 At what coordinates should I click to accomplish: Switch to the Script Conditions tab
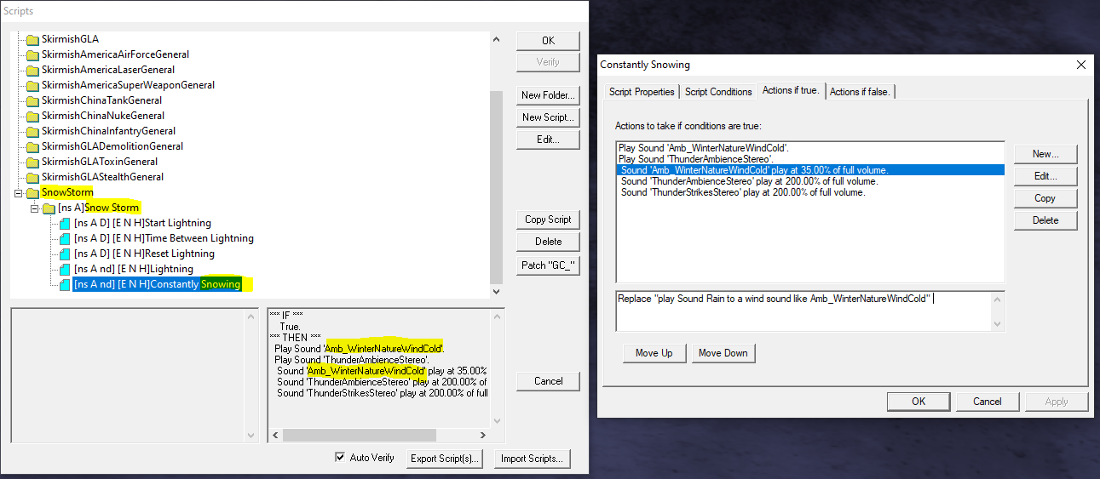click(718, 92)
